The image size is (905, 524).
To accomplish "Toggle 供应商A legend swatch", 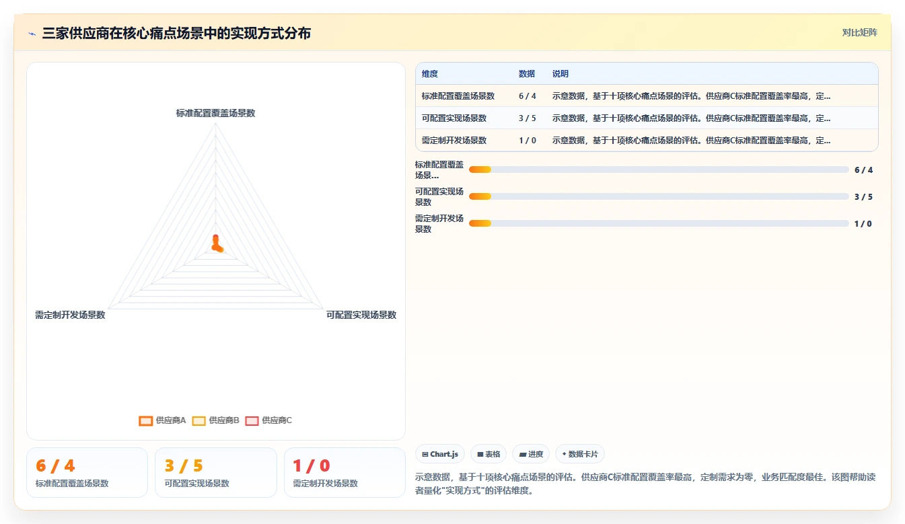I will pyautogui.click(x=145, y=420).
